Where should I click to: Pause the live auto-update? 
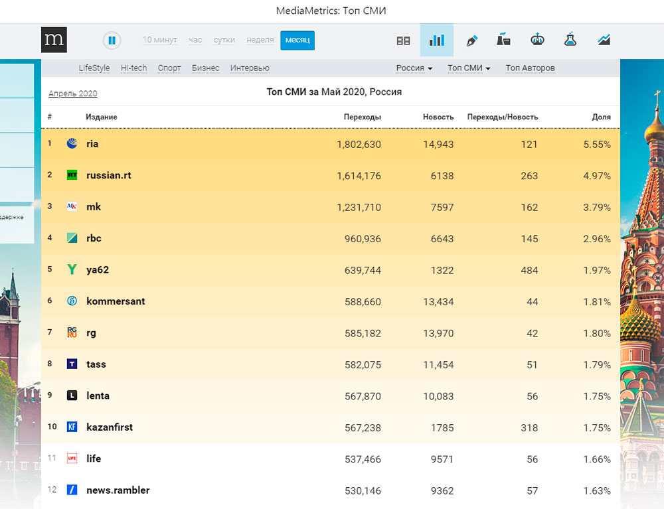(x=112, y=40)
